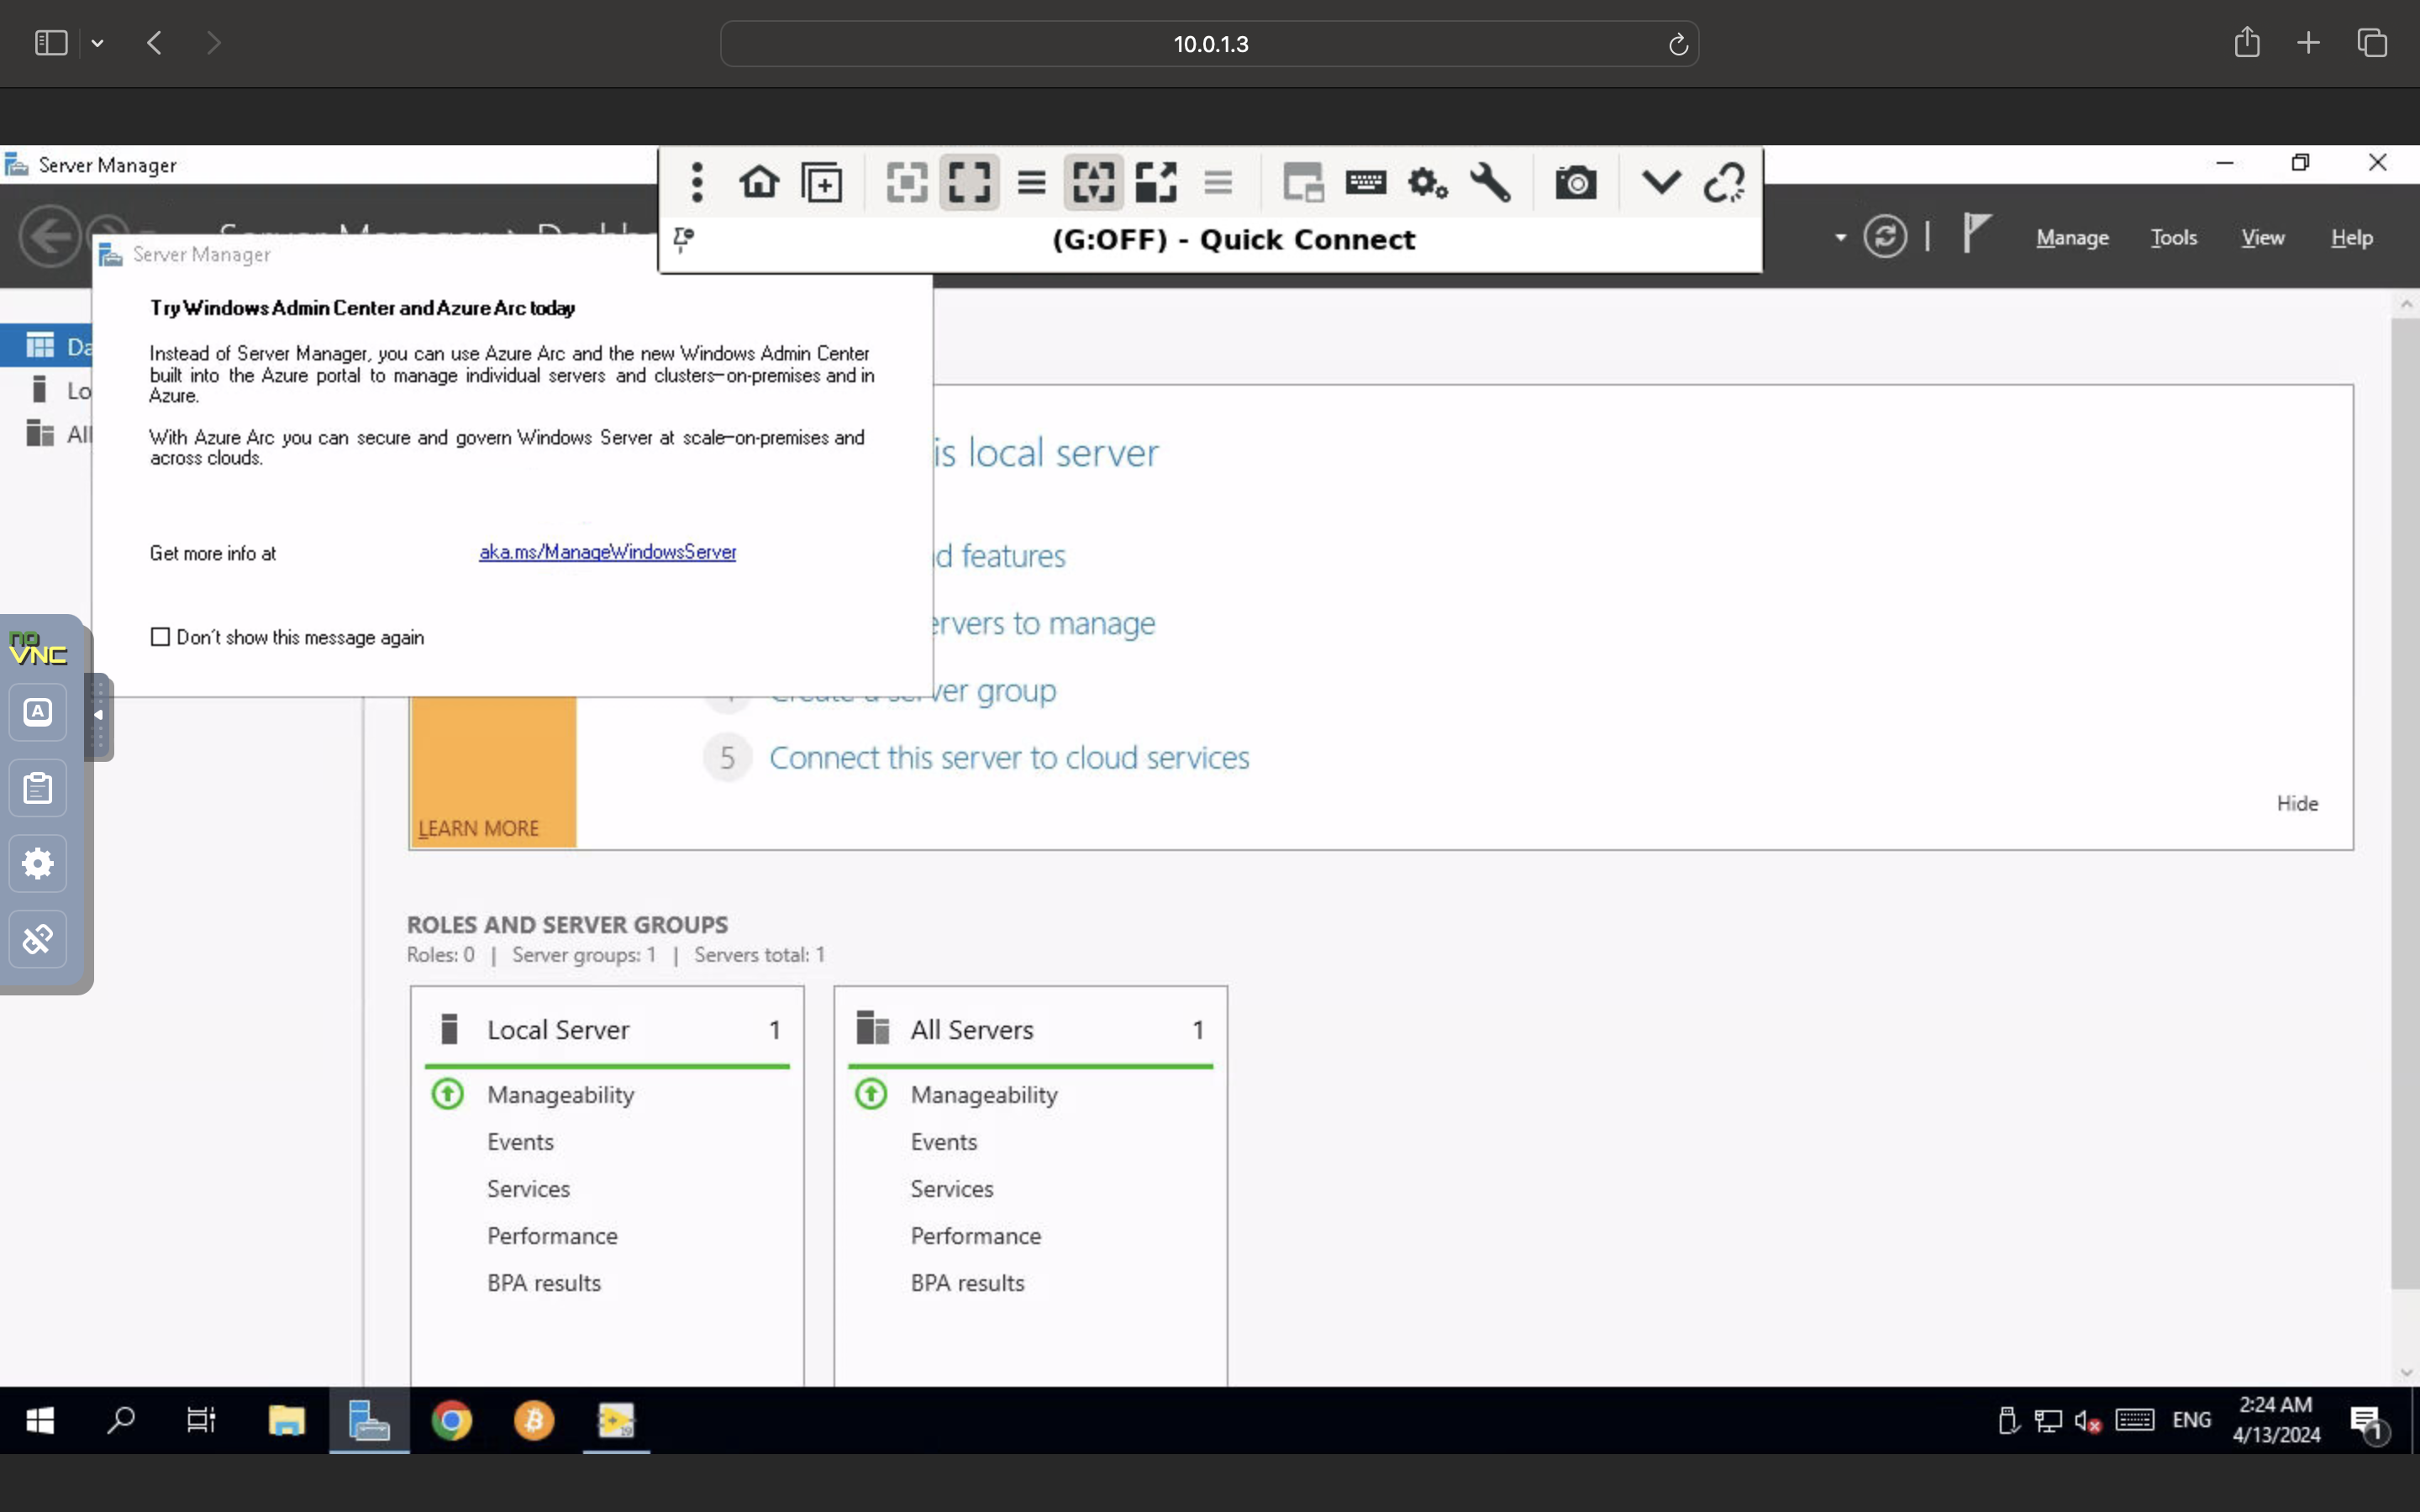Click the wrench tools icon
This screenshot has height=1512, width=2420.
(1490, 183)
